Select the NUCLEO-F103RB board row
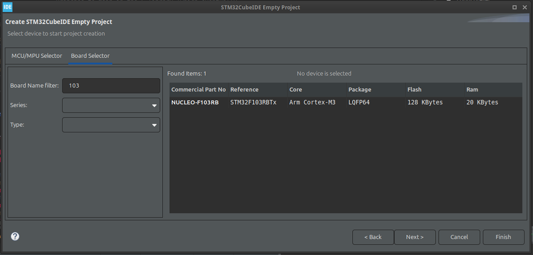The width and height of the screenshot is (533, 255). [x=346, y=103]
